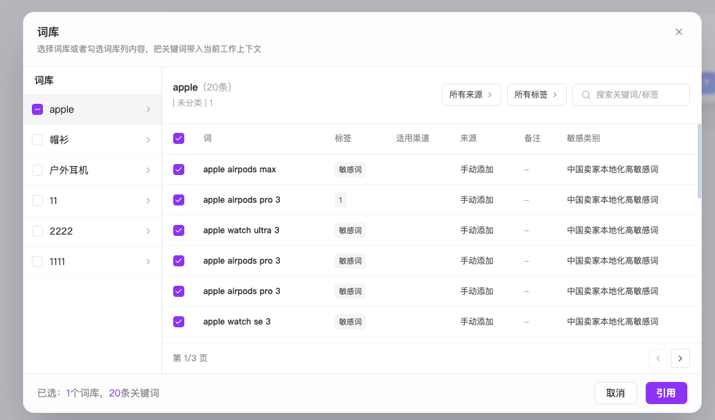Select the apple library entry
This screenshot has width=715, height=420.
[x=93, y=109]
